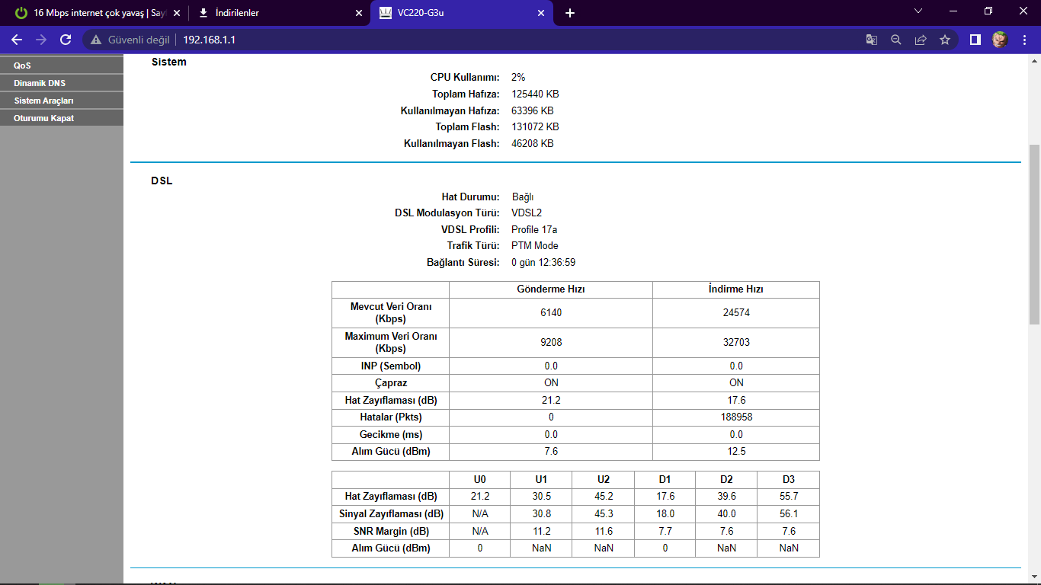Click the Hat Durumu value Bağlı
Image resolution: width=1041 pixels, height=585 pixels.
click(x=523, y=197)
